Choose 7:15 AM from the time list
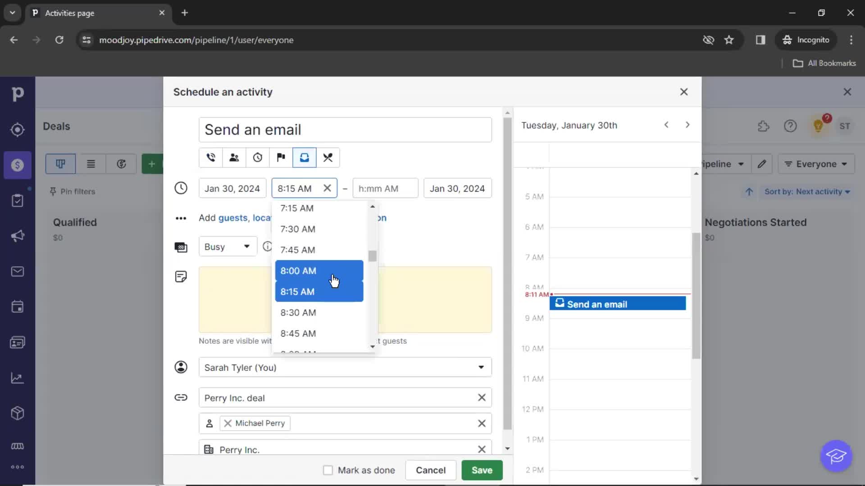This screenshot has height=486, width=865. tap(319, 208)
